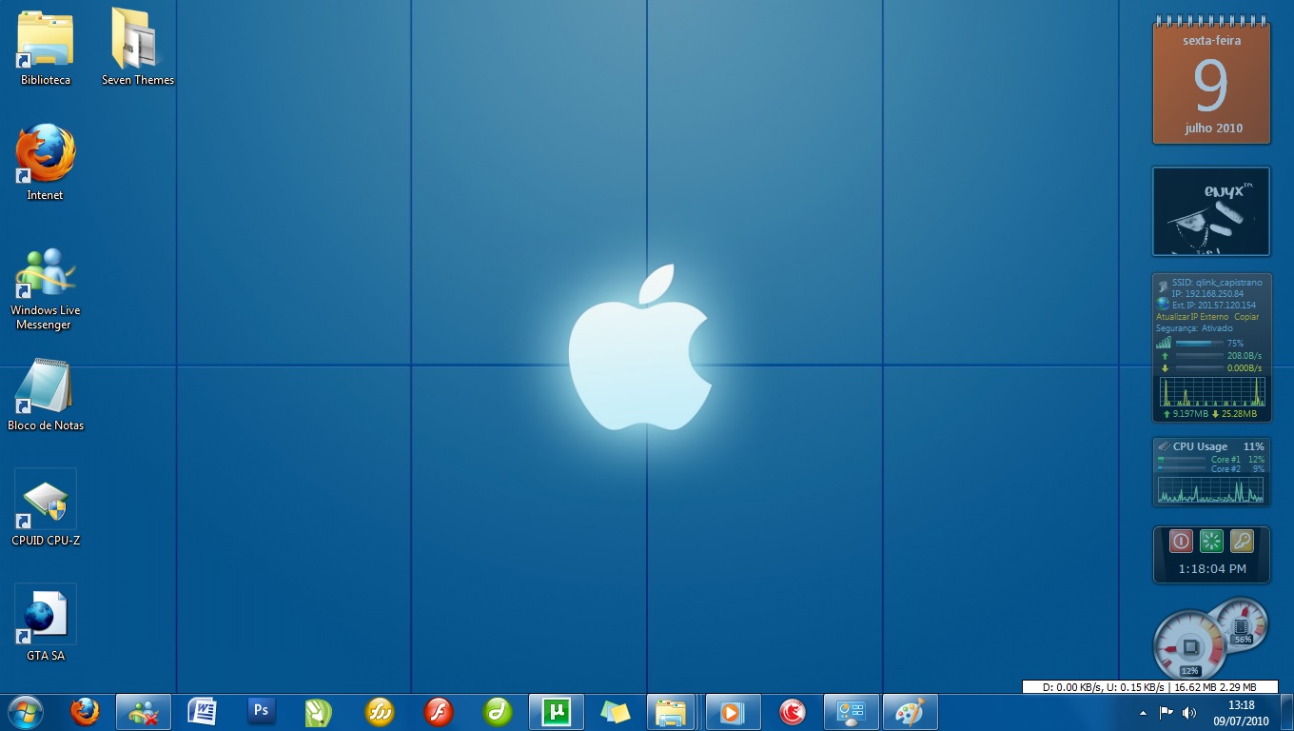The height and width of the screenshot is (731, 1294).
Task: Open Microsoft Word from the taskbar
Action: 203,711
